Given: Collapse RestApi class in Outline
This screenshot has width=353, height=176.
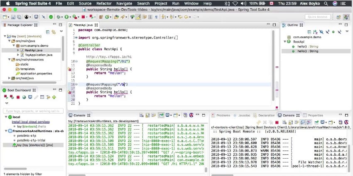Looking at the screenshot, I should pos(285,42).
